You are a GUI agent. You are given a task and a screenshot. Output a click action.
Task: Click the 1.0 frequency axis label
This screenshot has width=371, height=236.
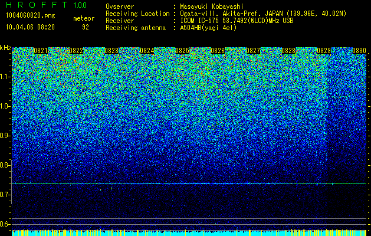(x=5, y=106)
